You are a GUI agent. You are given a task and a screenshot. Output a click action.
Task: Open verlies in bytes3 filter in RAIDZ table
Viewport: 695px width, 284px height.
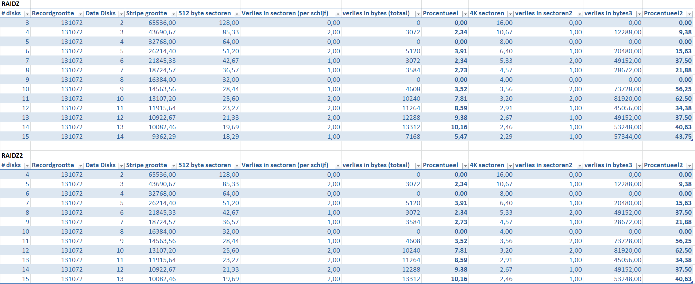pyautogui.click(x=639, y=14)
